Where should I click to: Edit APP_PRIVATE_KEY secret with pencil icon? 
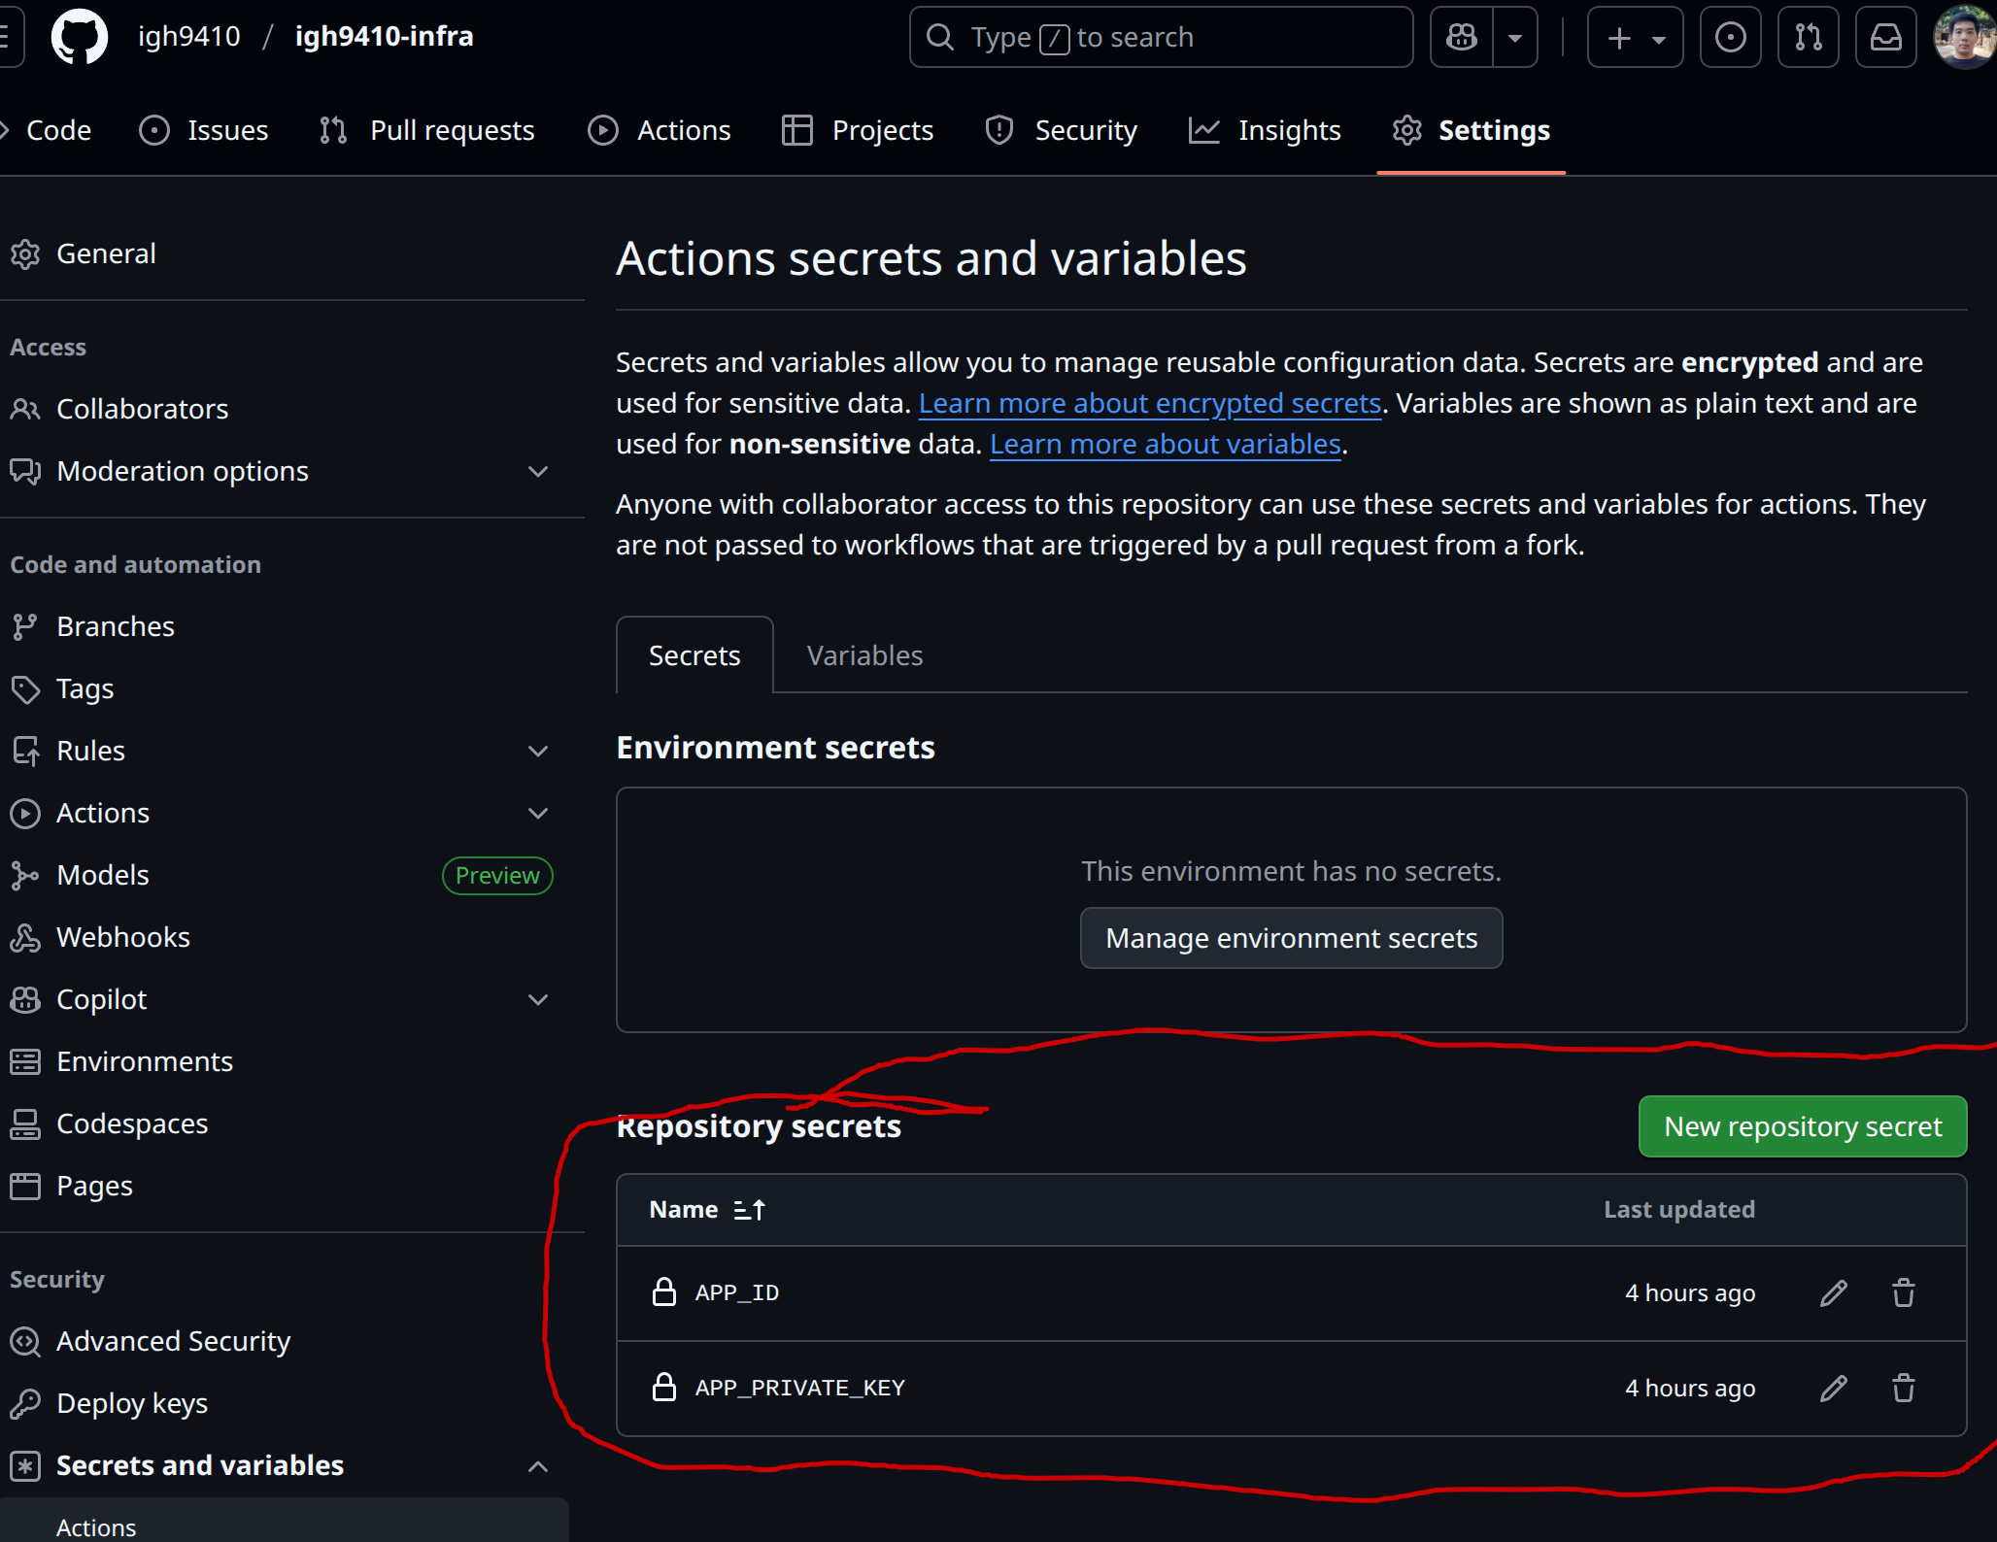tap(1833, 1389)
